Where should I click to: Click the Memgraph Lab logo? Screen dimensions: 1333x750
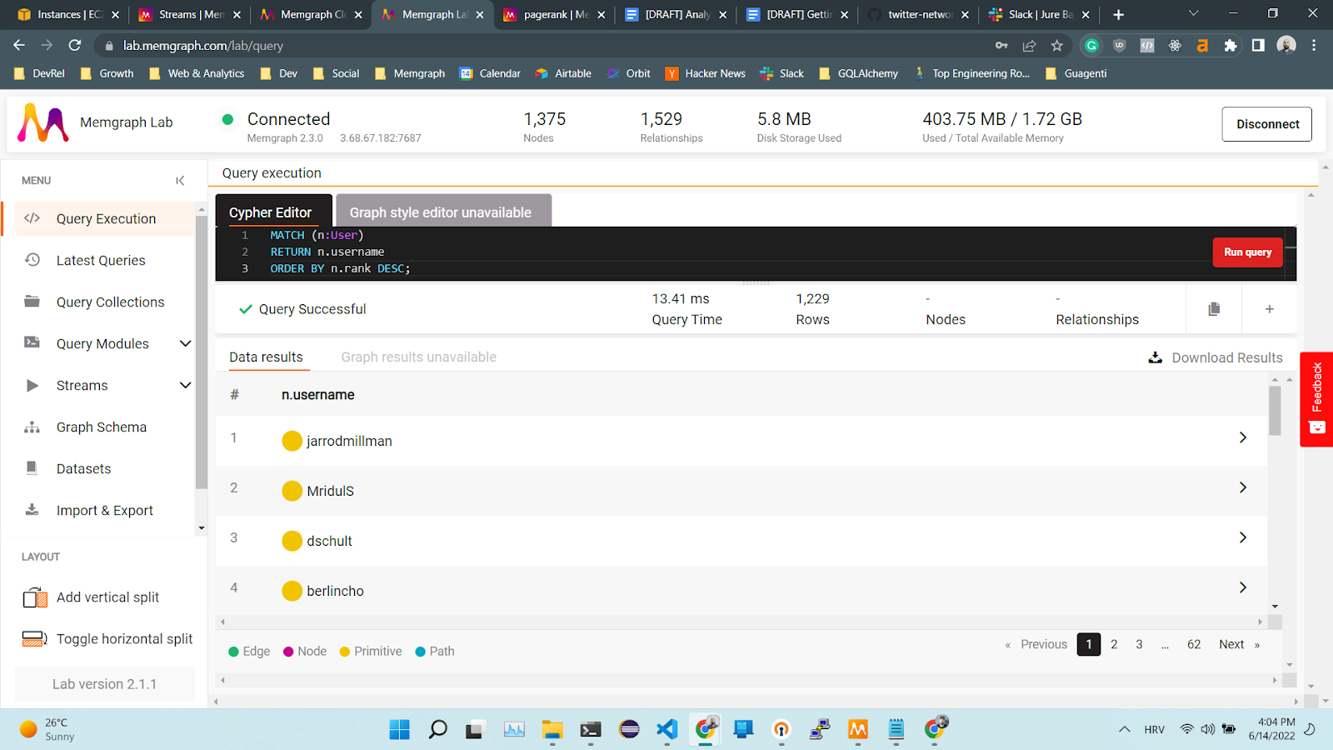point(43,123)
